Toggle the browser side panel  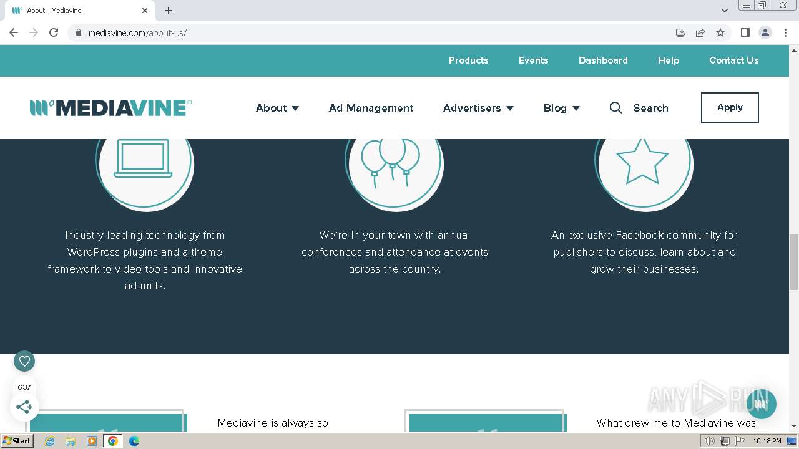745,32
